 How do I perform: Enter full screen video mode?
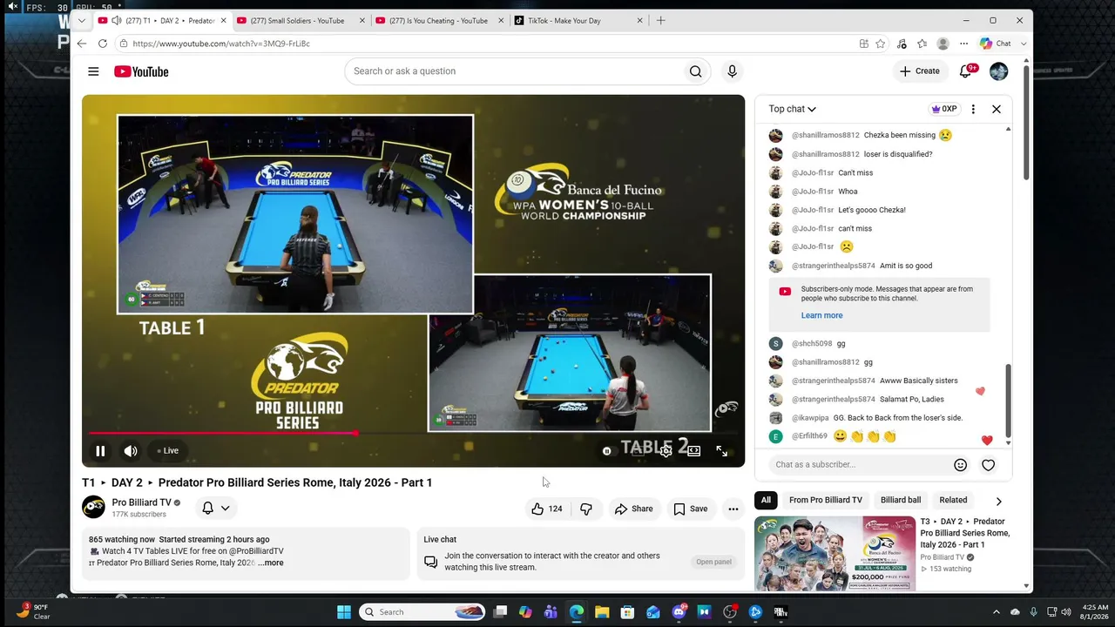(x=722, y=451)
